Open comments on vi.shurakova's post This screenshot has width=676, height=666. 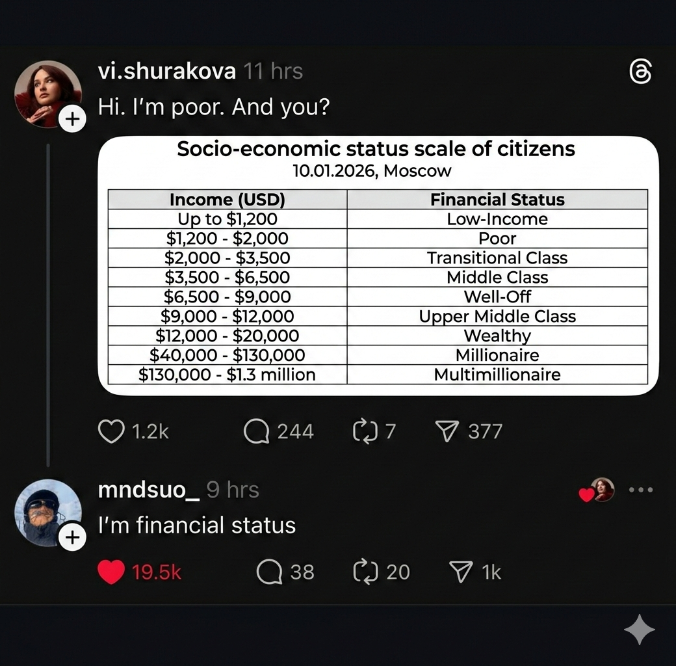click(256, 431)
